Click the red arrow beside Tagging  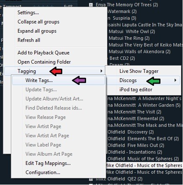point(56,71)
